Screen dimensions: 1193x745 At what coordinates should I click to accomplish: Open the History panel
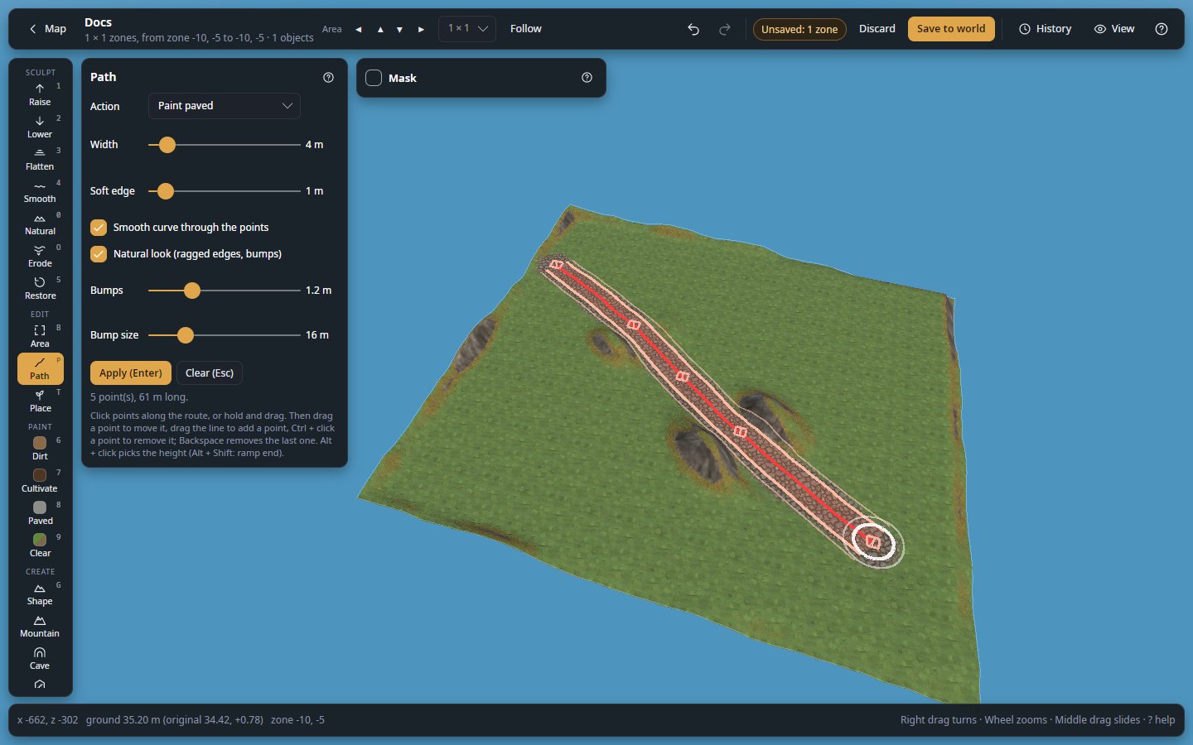point(1045,29)
